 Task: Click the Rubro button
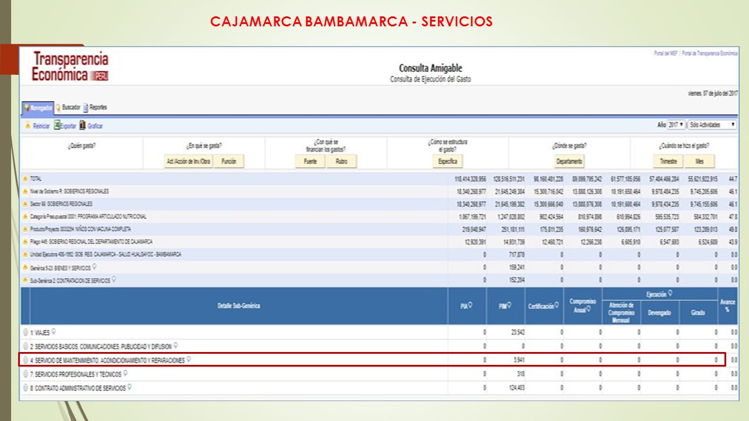coord(341,161)
